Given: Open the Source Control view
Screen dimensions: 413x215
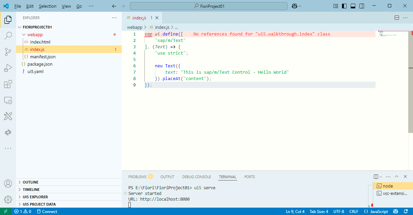Looking at the screenshot, I should (8, 52).
